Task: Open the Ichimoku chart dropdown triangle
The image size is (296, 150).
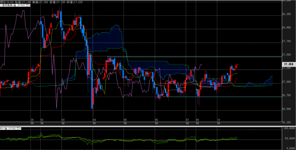Action: (27, 5)
